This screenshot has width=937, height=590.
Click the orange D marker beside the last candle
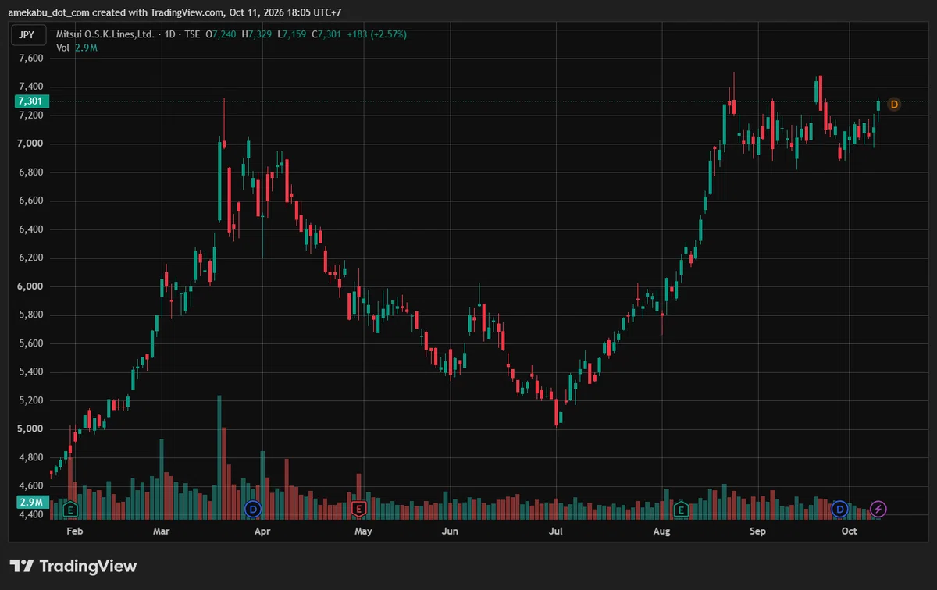click(x=894, y=105)
